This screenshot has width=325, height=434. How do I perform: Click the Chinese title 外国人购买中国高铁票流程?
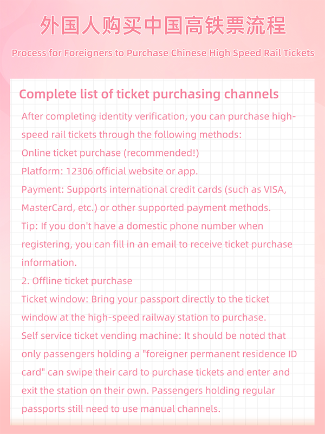click(162, 25)
